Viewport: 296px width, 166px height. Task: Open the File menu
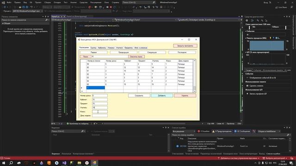[x=9, y=2]
